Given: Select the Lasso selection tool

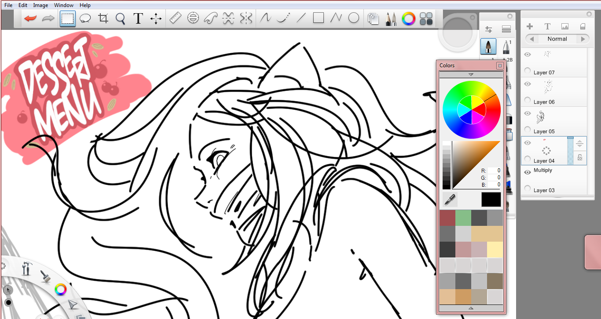Looking at the screenshot, I should 85,18.
